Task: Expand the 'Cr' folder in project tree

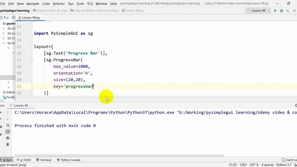Action: (x=4, y=38)
